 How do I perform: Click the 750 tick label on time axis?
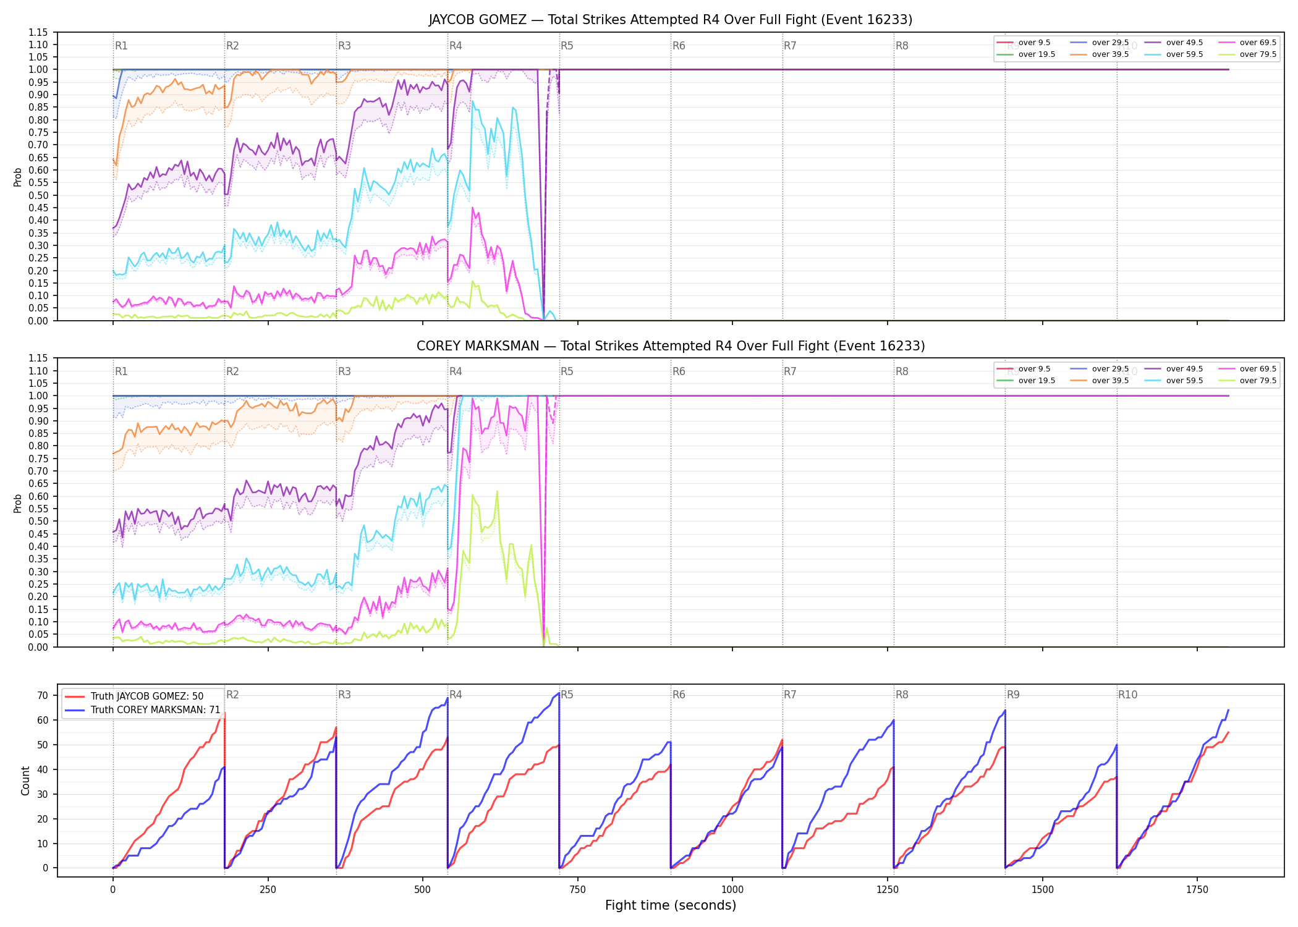577,890
